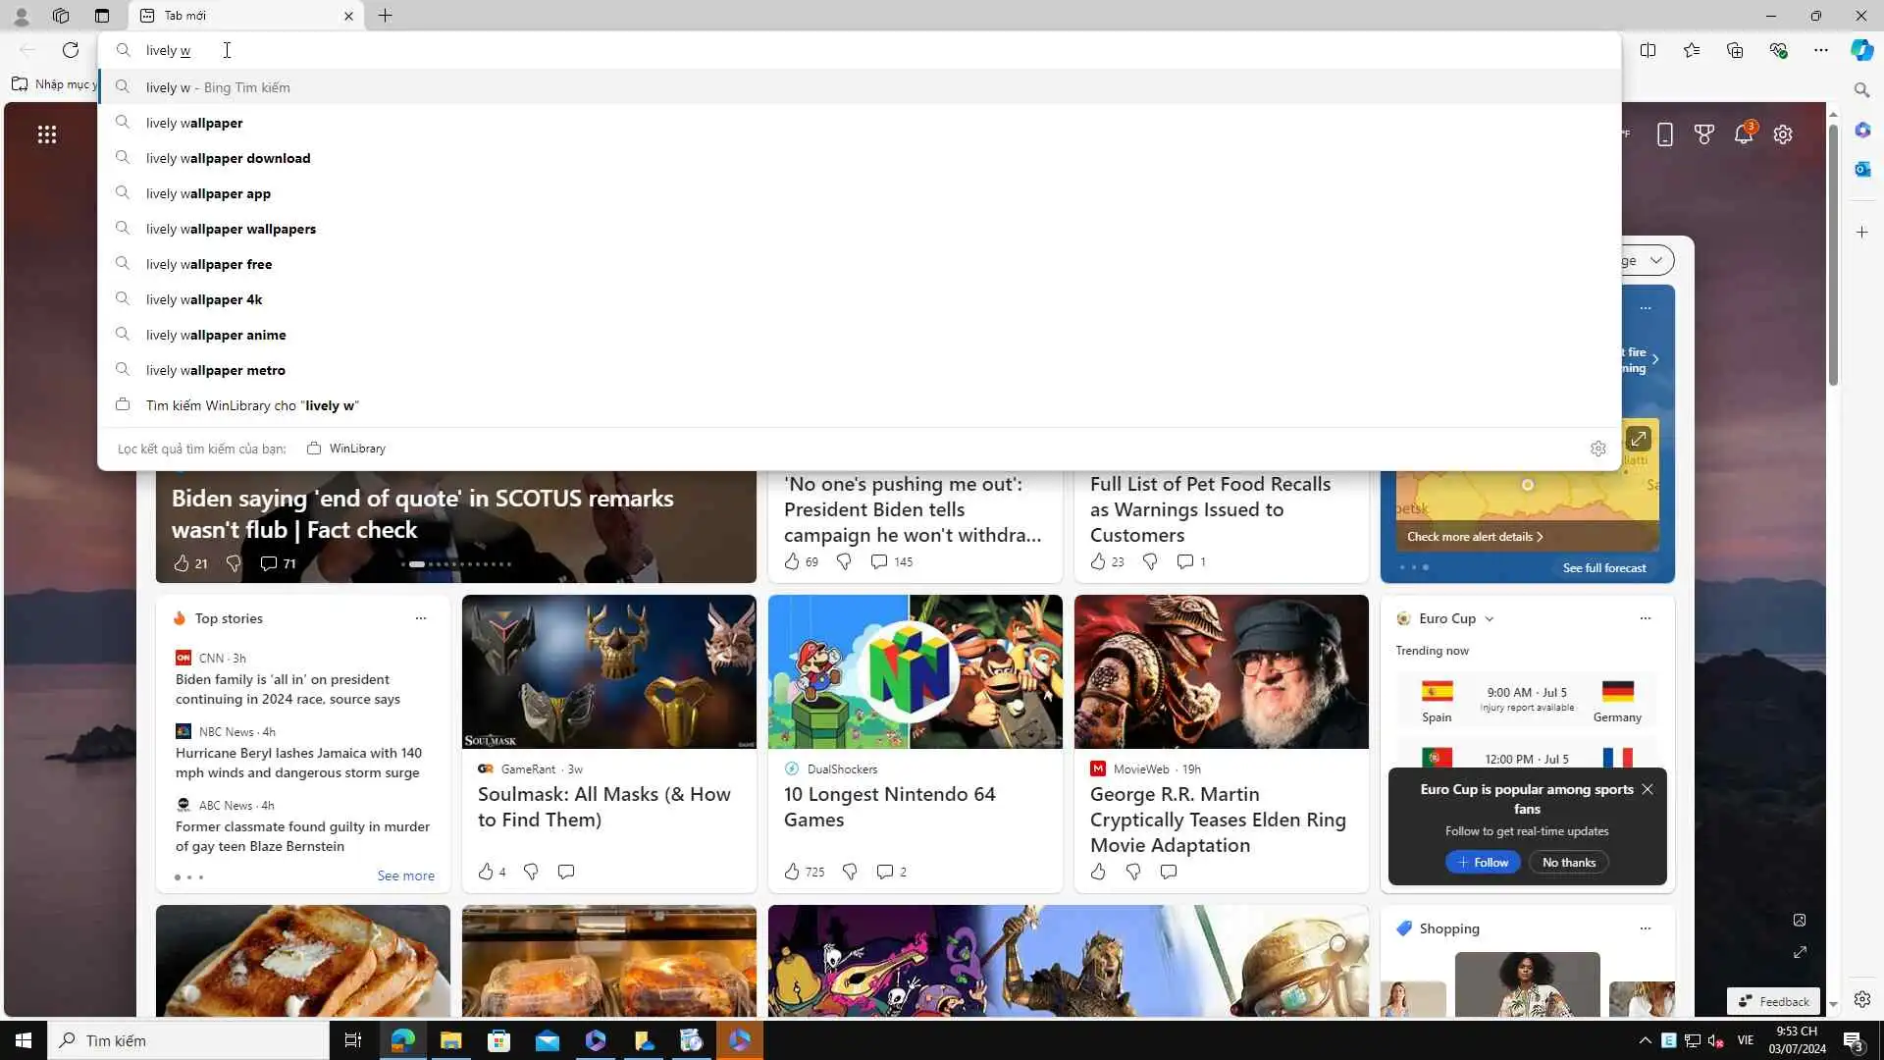Open the Split screen icon

pos(1648,50)
